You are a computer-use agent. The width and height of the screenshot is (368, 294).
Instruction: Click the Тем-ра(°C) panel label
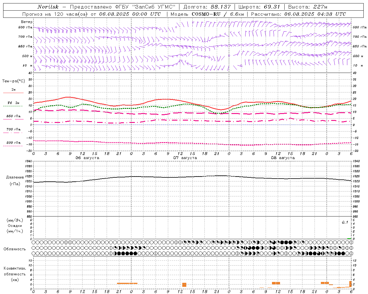14,81
